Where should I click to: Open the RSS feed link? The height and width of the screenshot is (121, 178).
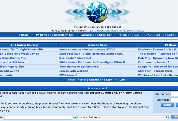pos(136,35)
